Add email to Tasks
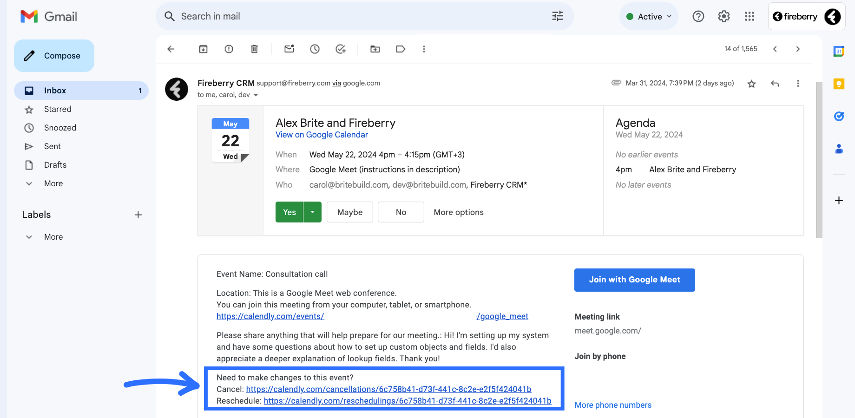Image resolution: width=855 pixels, height=418 pixels. (x=341, y=49)
